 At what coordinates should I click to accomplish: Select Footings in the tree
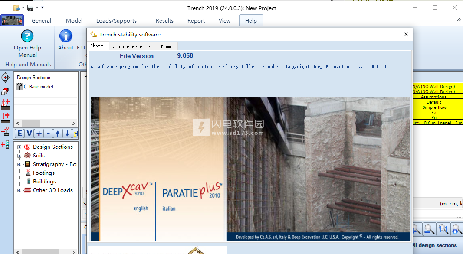click(44, 173)
